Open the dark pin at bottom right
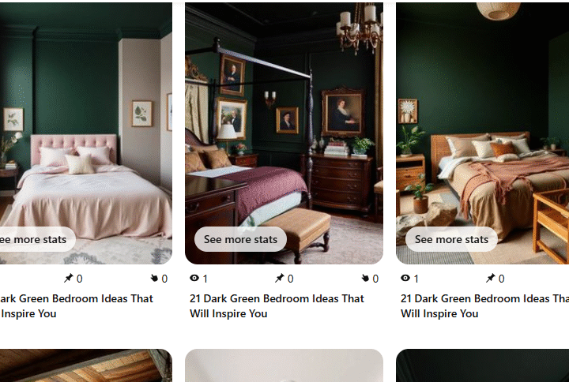The width and height of the screenshot is (569, 382). point(482,365)
